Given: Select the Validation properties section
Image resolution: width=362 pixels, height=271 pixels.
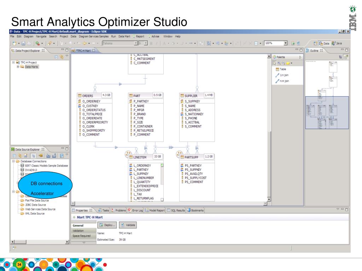Looking at the screenshot, I should tap(83, 231).
